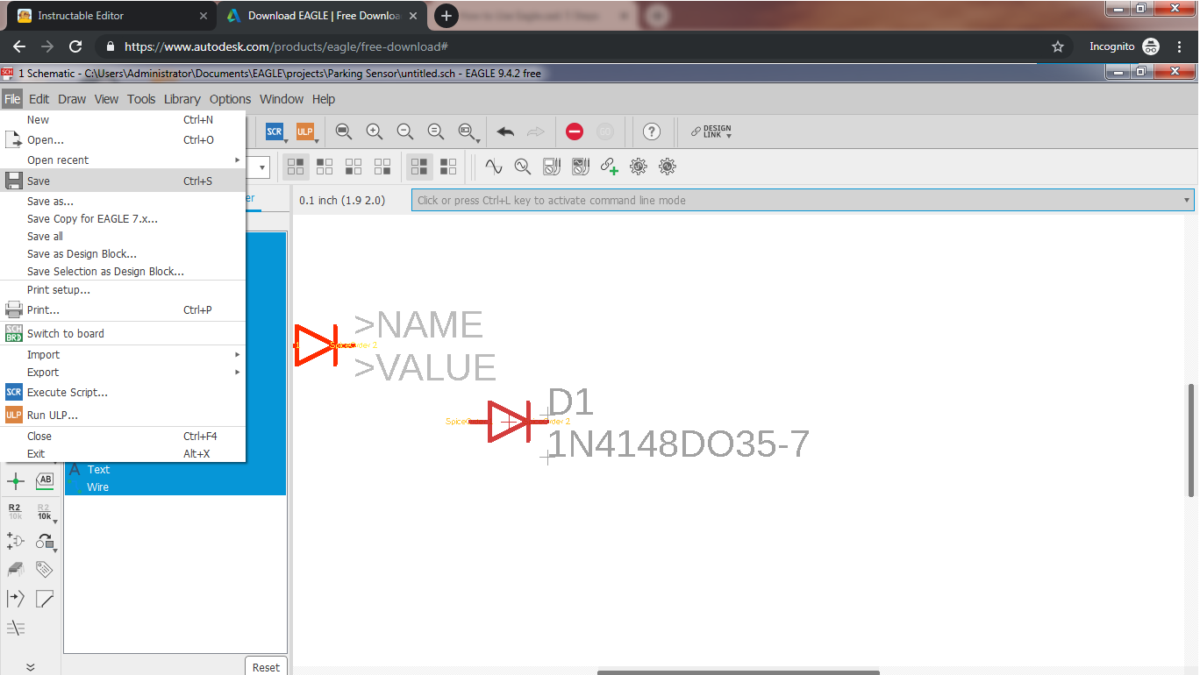Reload the page in Chrome

pyautogui.click(x=75, y=46)
